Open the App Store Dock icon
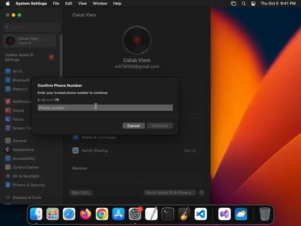Viewport: 301px width, 226px height. pos(118,214)
